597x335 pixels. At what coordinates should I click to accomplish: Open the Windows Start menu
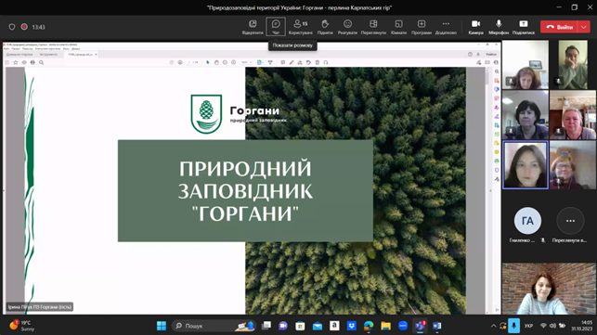(x=162, y=326)
